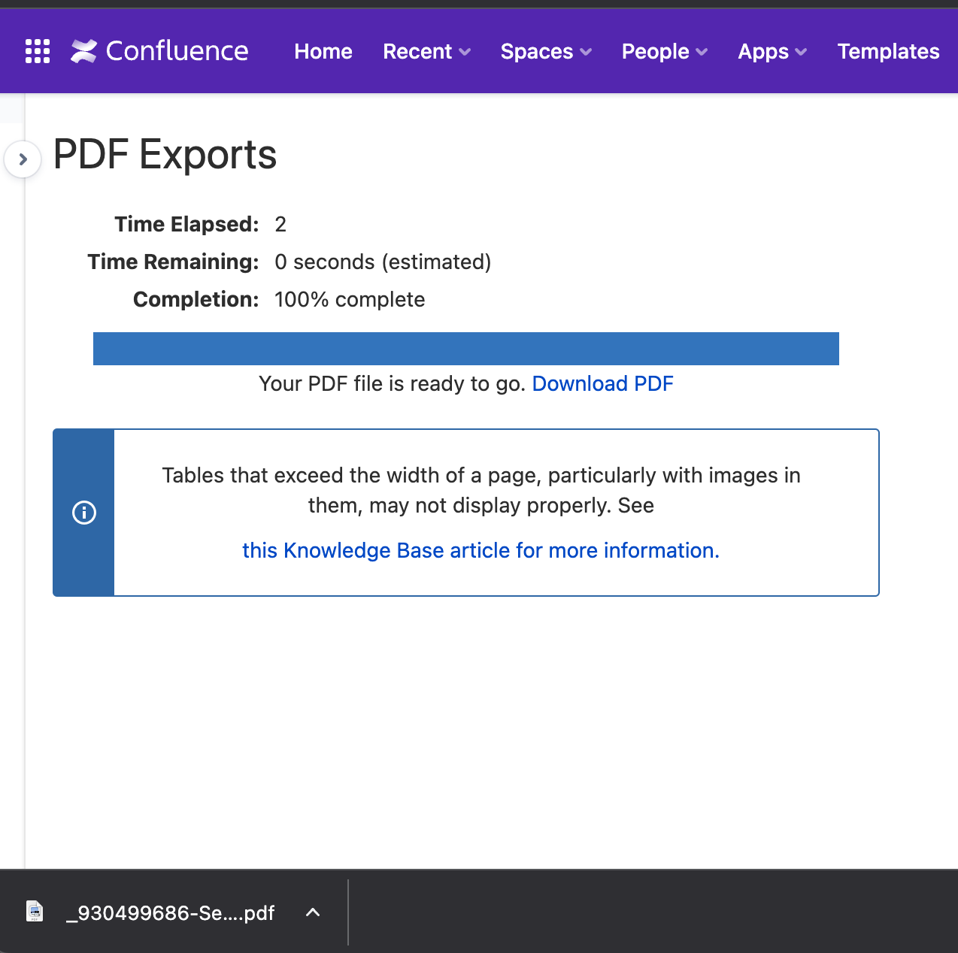Image resolution: width=958 pixels, height=953 pixels.
Task: Open the Knowledge Base article link
Action: tap(480, 550)
